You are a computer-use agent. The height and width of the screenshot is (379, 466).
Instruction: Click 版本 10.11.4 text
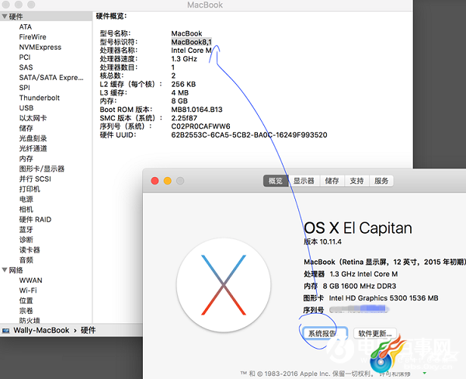click(x=322, y=242)
